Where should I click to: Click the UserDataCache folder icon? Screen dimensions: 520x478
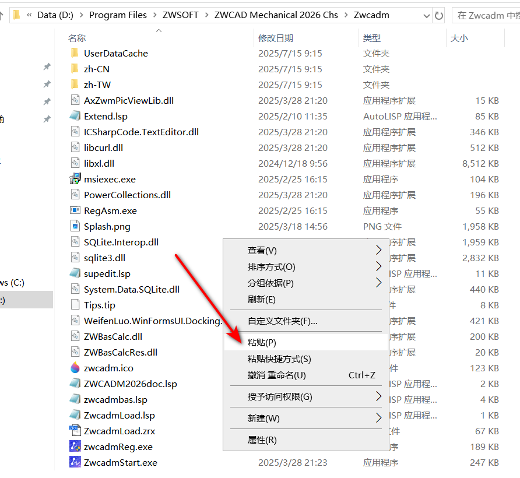tap(75, 53)
